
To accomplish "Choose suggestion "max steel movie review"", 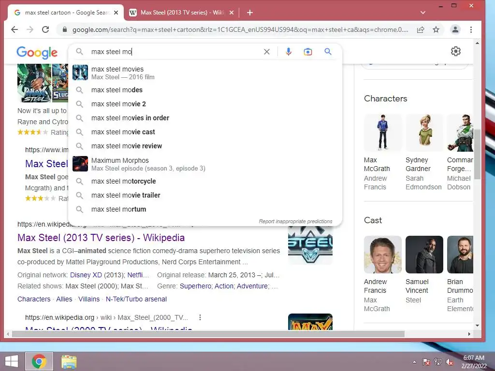I will coord(205,146).
